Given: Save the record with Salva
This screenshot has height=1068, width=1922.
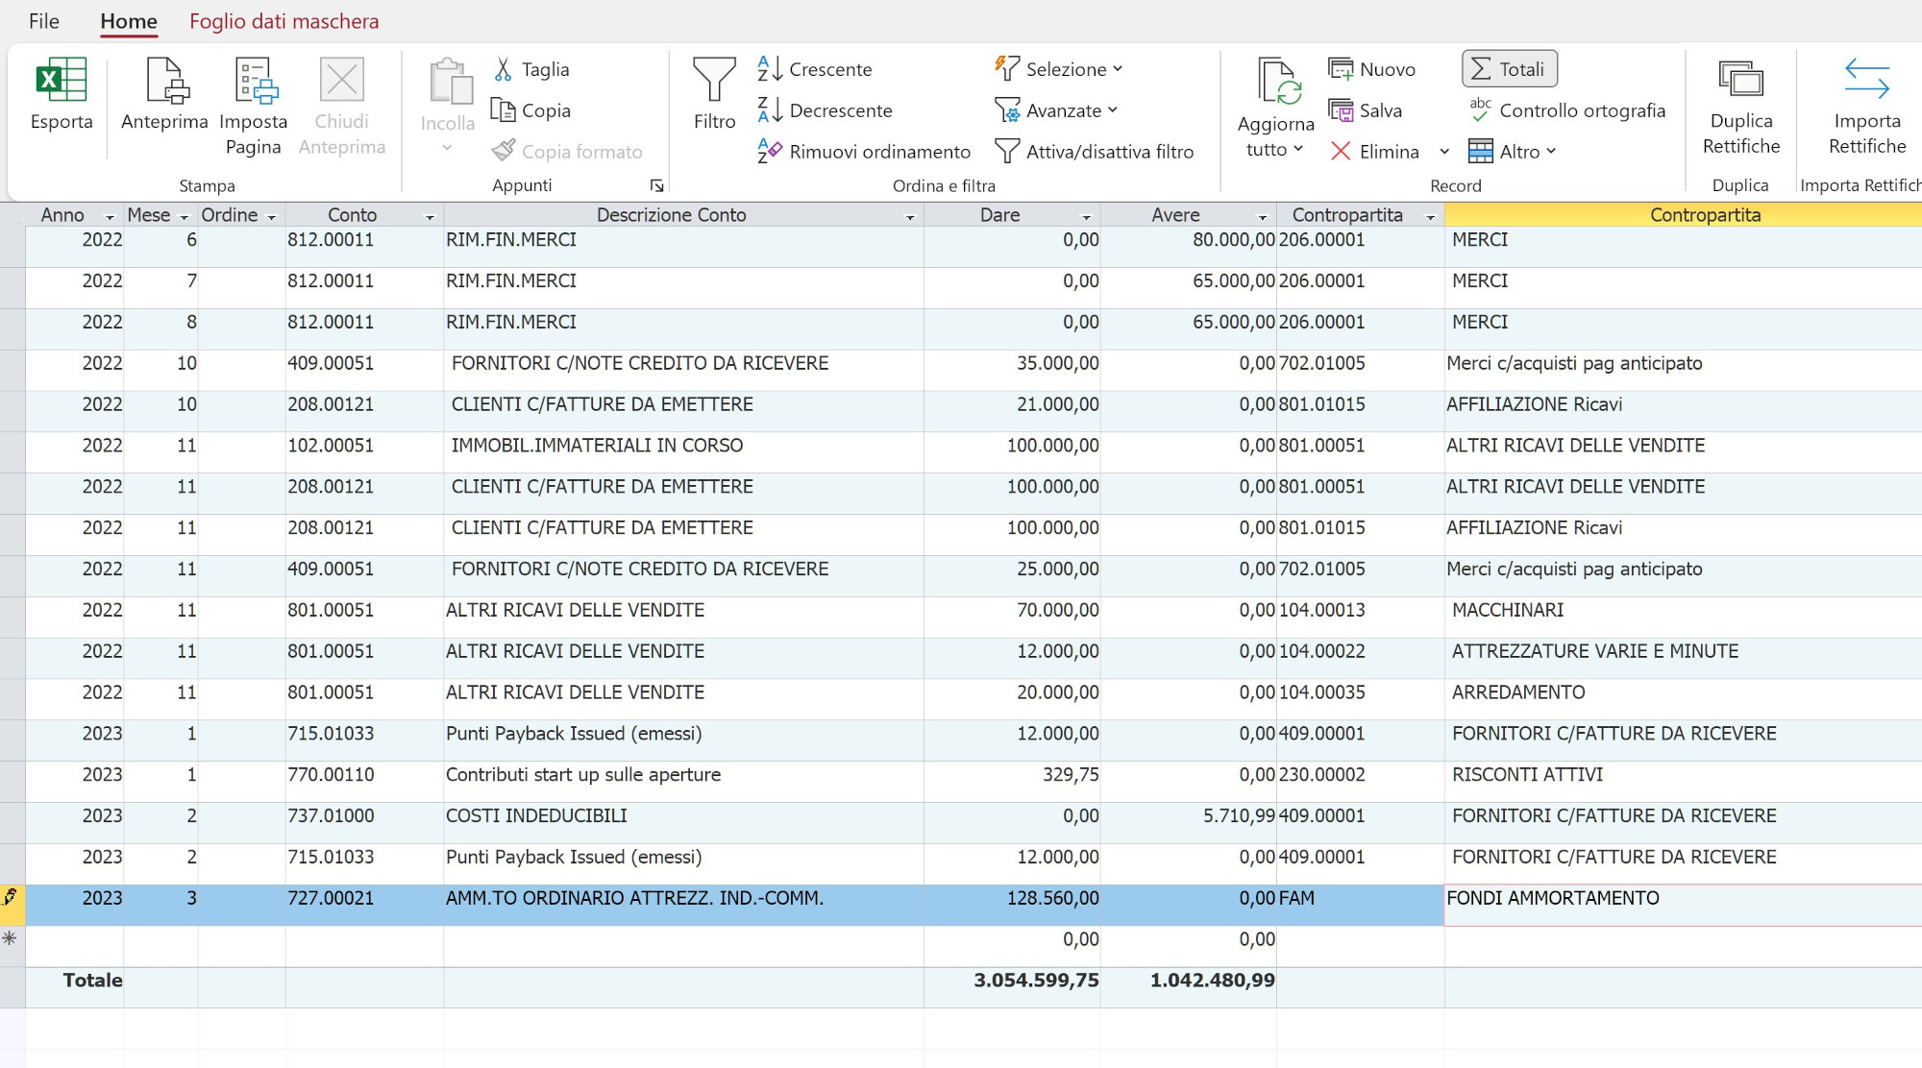Looking at the screenshot, I should point(1365,110).
